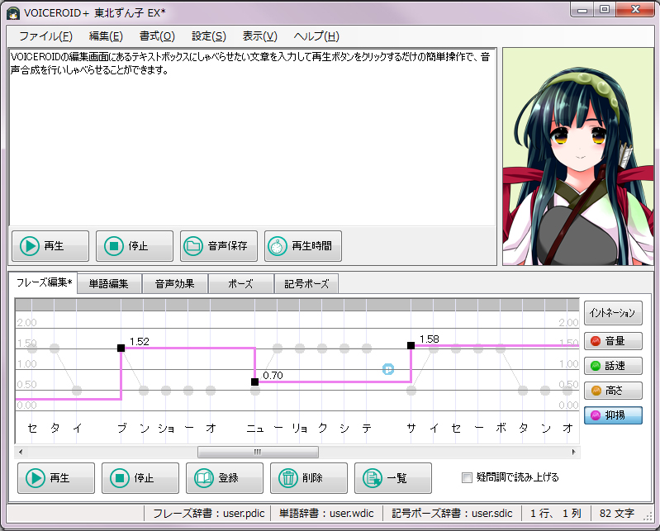Click the 82 文字 character count
Image resolution: width=660 pixels, height=531 pixels.
(617, 514)
